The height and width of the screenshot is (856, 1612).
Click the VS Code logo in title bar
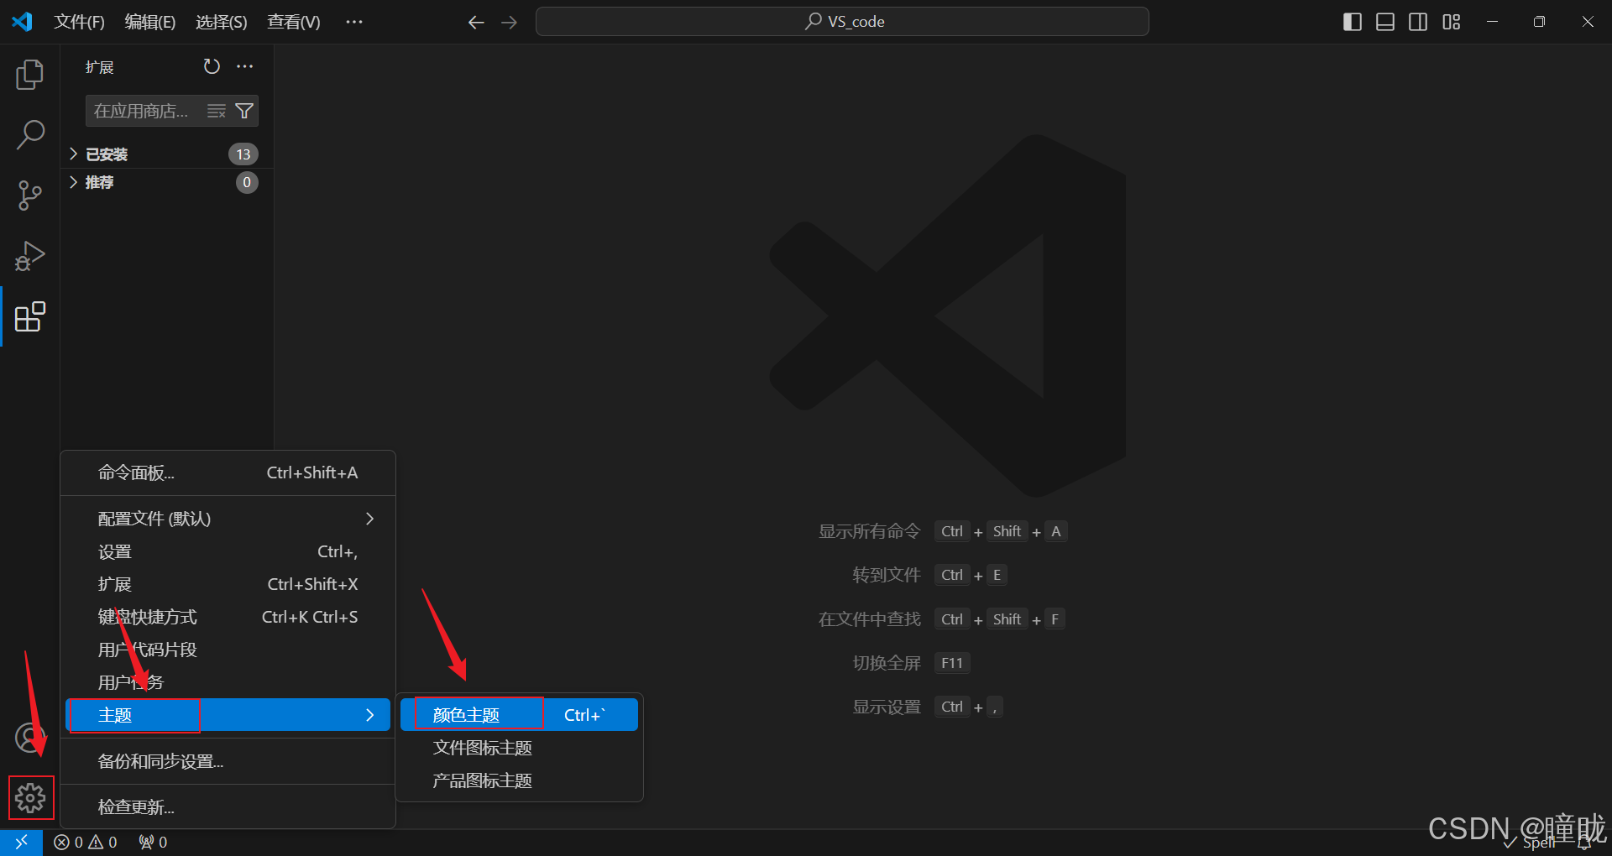[x=22, y=21]
